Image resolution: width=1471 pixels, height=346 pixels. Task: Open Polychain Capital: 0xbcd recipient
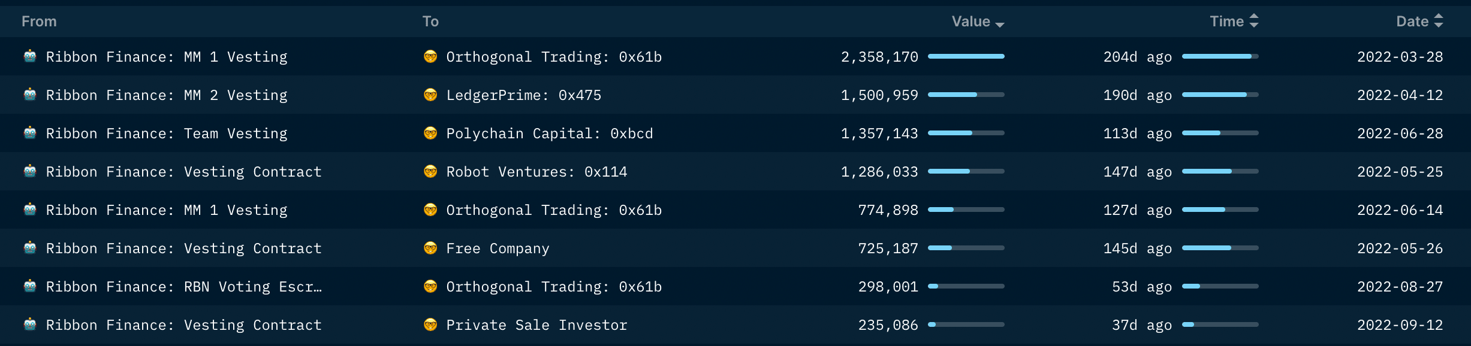[x=550, y=133]
